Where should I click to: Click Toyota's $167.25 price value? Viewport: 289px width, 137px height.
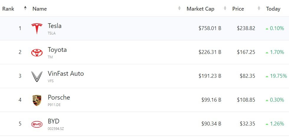[x=246, y=52]
